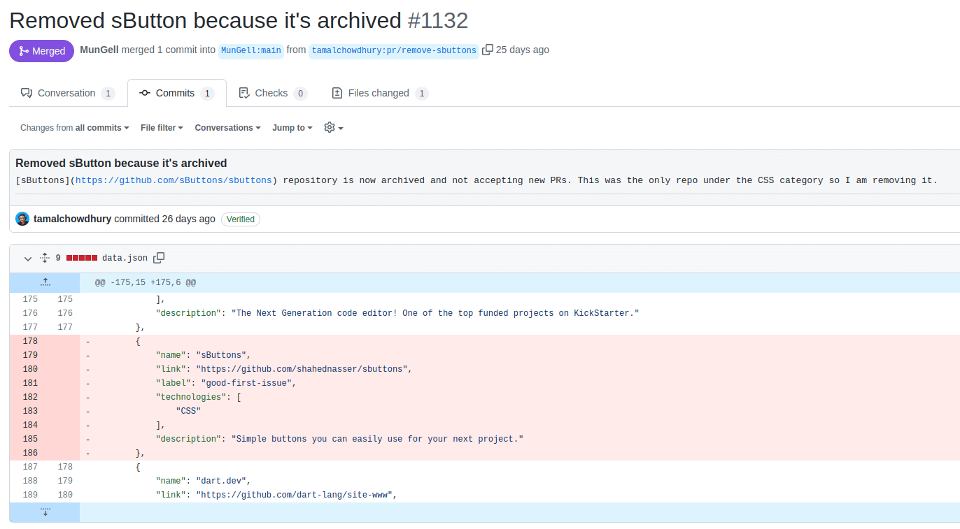The width and height of the screenshot is (960, 529).
Task: Copy data.json file path icon
Action: tap(159, 258)
